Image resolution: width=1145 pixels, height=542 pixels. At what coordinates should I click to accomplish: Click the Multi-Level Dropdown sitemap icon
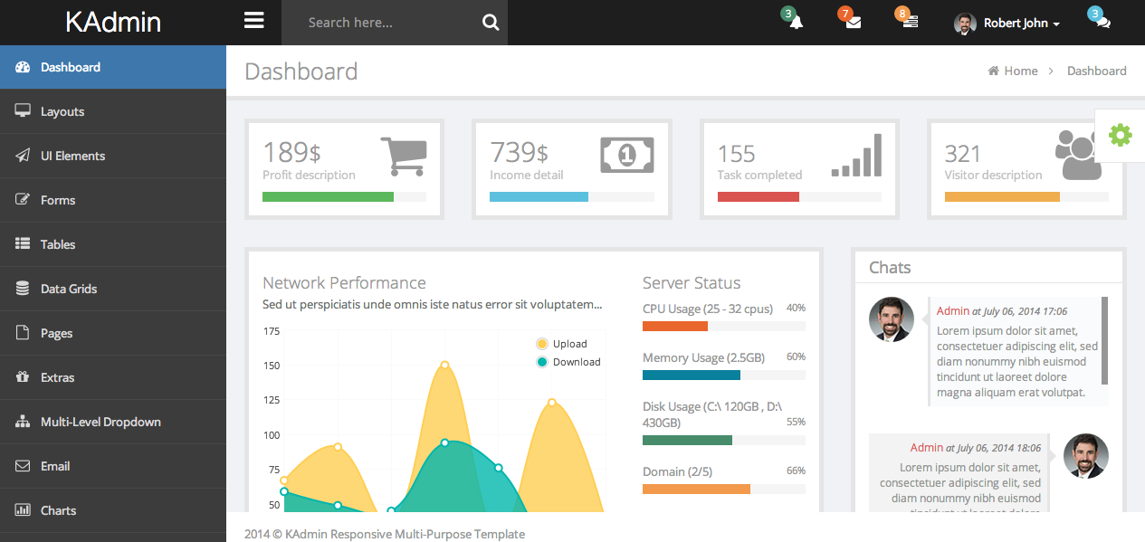point(23,422)
